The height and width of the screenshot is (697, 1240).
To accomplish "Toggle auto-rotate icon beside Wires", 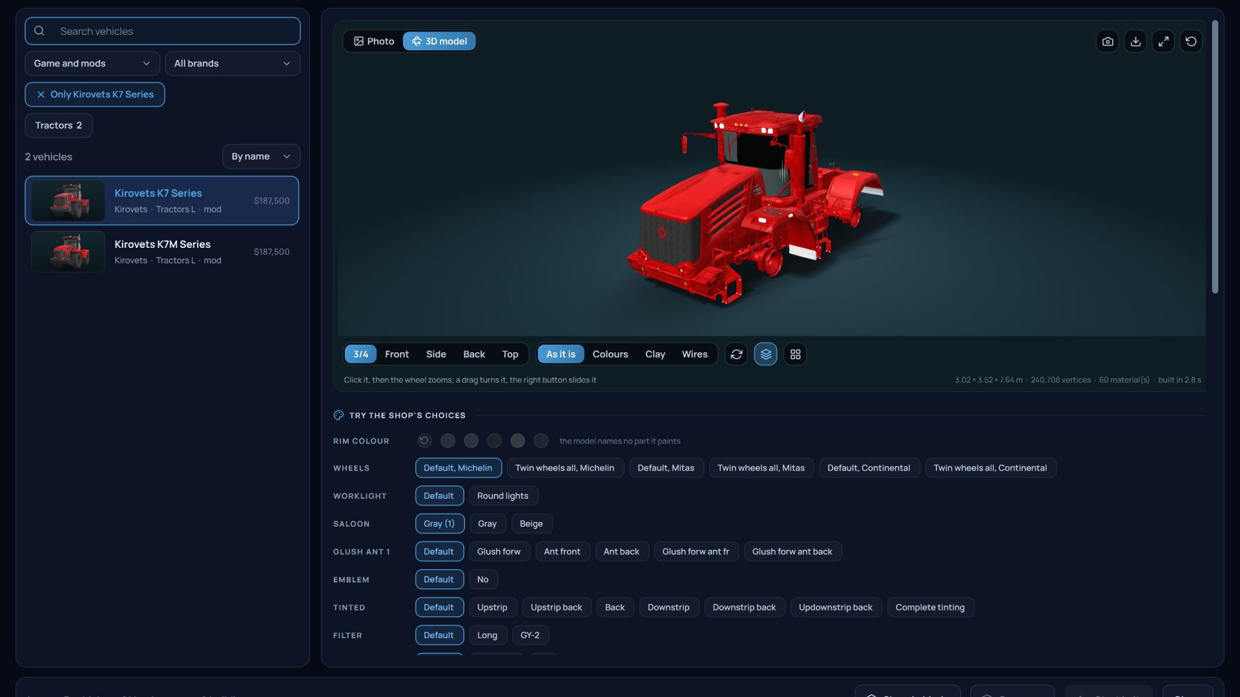I will (736, 354).
